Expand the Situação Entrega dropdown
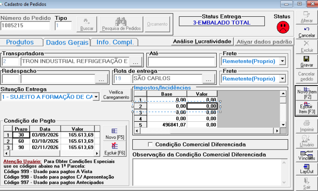Image resolution: width=318 pixels, height=191 pixels. 96,97
